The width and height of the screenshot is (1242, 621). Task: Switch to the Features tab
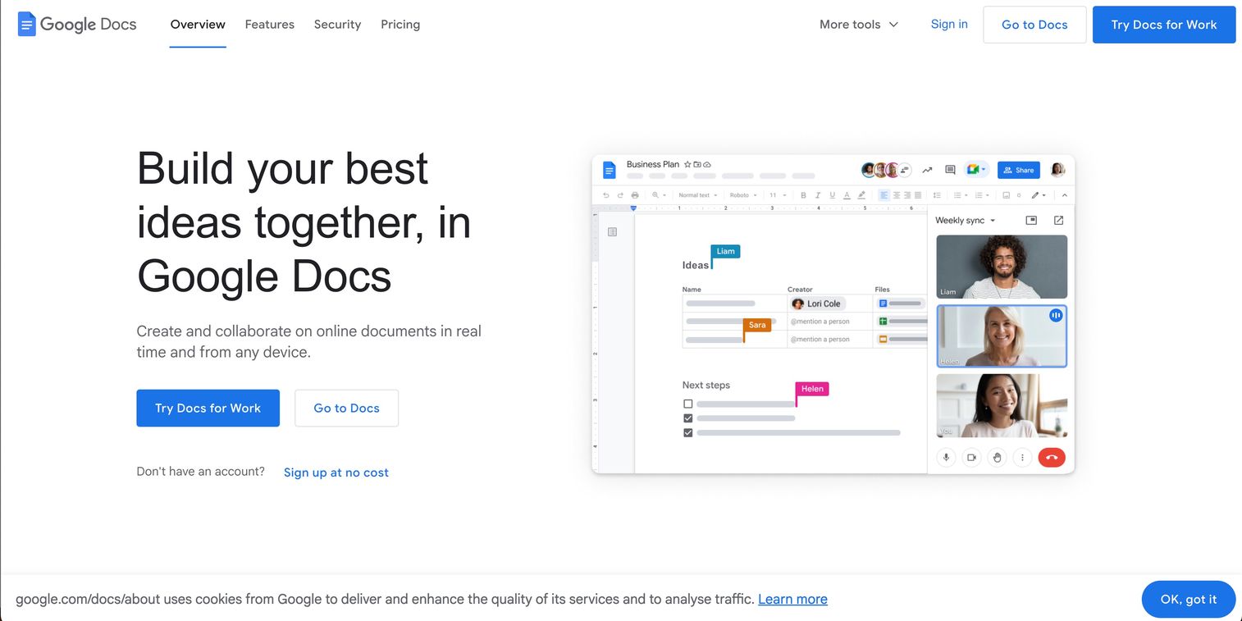click(270, 25)
